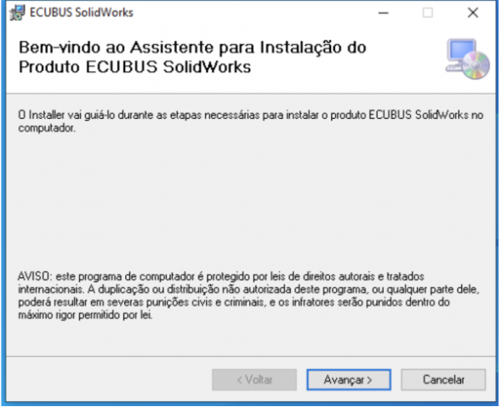Click the Produto ECUBUS SolidWorks heading line
The height and width of the screenshot is (407, 501).
(135, 67)
